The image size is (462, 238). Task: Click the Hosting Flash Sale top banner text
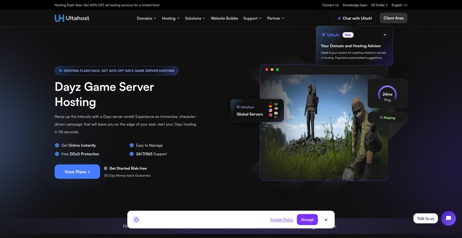tap(107, 5)
